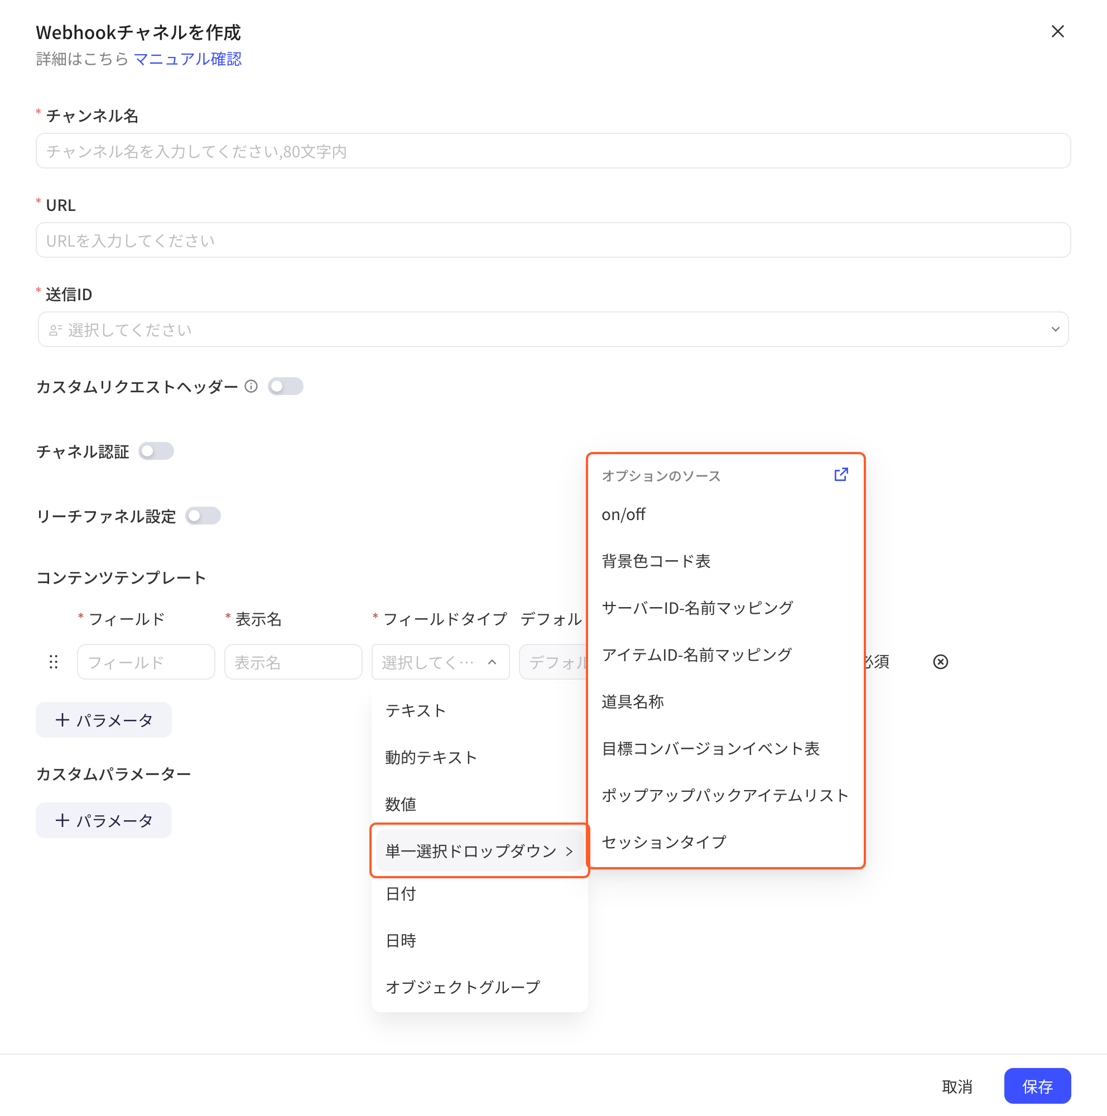Toggle the カスタムリクエストヘッダー switch
Screen dimensions: 1107x1116
tap(285, 387)
